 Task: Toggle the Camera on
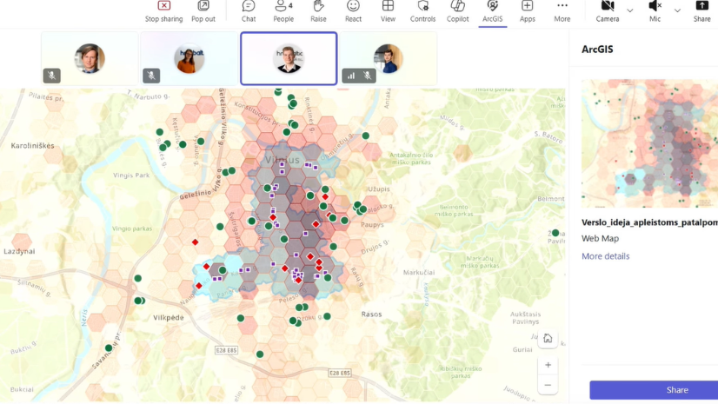click(x=608, y=11)
